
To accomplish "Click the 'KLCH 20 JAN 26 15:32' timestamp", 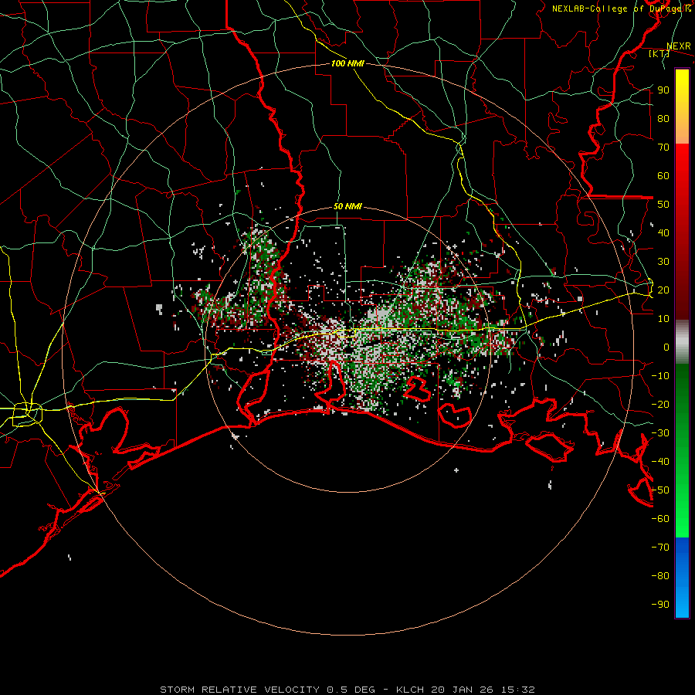I will click(x=466, y=690).
